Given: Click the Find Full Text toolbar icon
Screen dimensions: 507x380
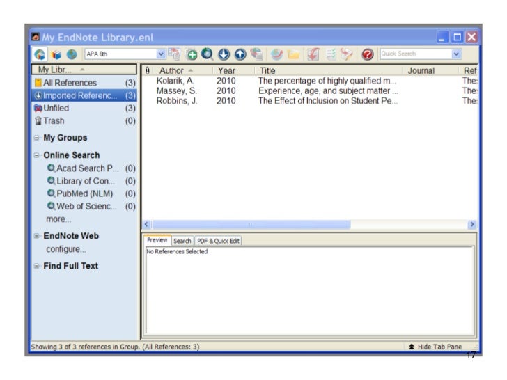Looking at the screenshot, I should [256, 54].
